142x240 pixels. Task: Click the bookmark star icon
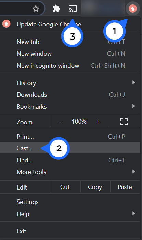tap(36, 9)
